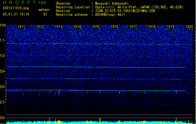Click the HROFFT 1.0.0 title text
Screen dimensions: 196x124
click(25, 2)
